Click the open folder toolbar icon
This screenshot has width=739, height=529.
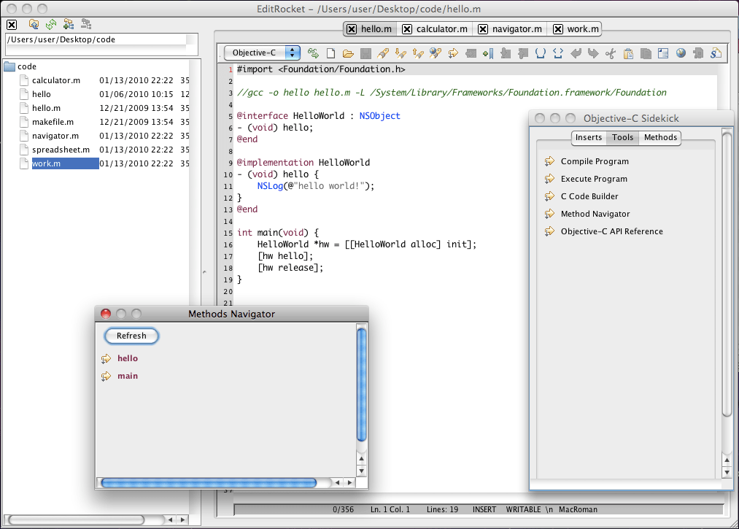coord(348,53)
